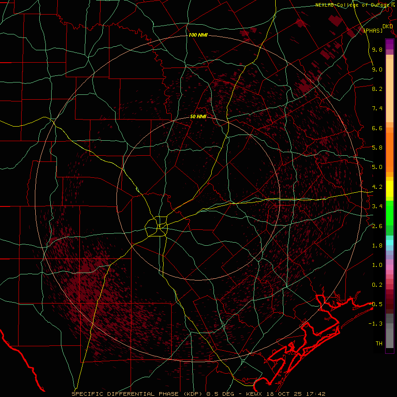Click the "8.2" color scale value
This screenshot has width=397, height=397.
[377, 89]
